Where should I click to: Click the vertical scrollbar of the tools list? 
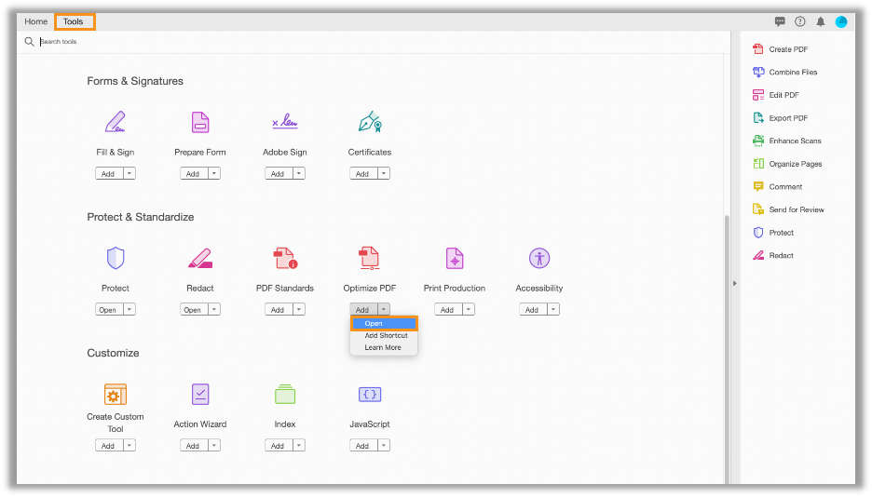pos(727,348)
